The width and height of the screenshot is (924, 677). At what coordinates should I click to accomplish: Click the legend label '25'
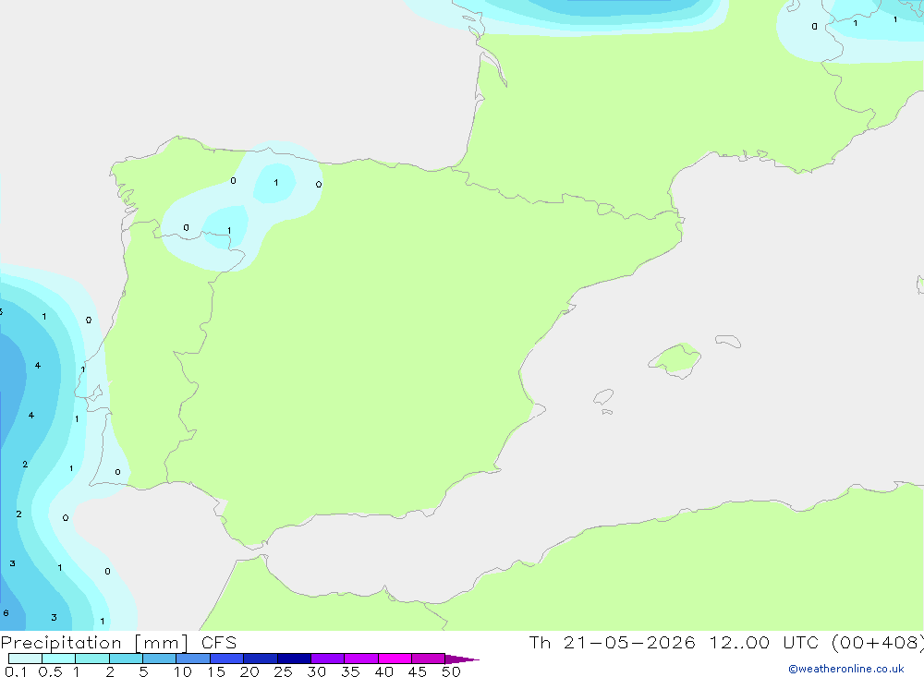[283, 671]
